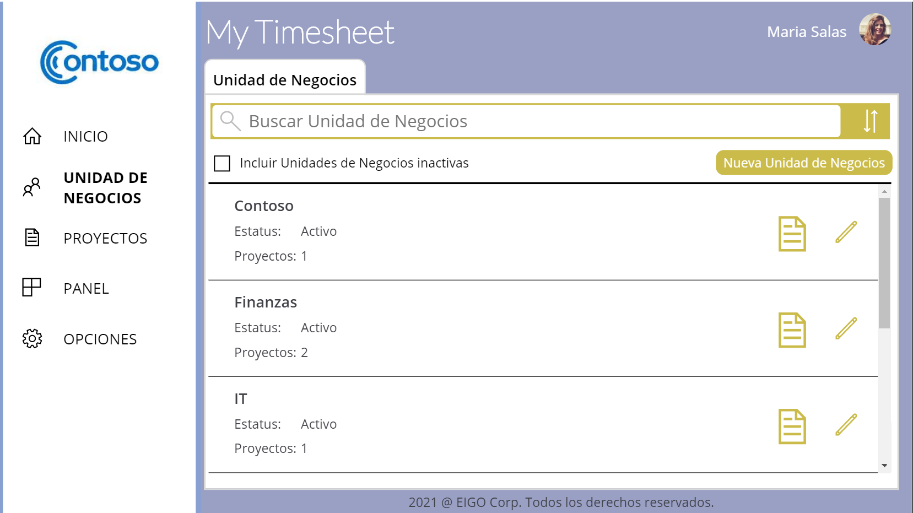The image size is (913, 513).
Task: Open PROYECTOS from the sidebar
Action: [x=105, y=238]
